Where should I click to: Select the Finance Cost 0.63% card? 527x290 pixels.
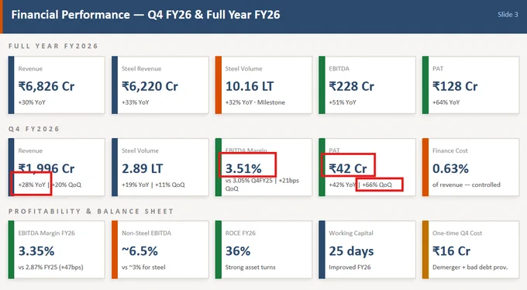(470, 167)
